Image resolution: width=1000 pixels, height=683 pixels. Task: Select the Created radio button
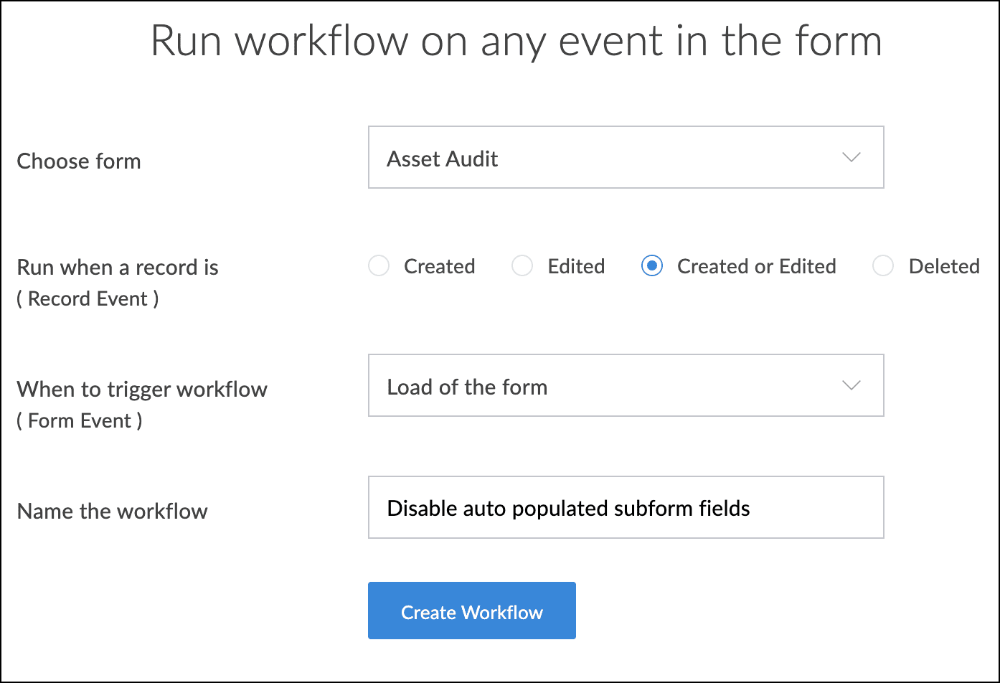pos(379,266)
